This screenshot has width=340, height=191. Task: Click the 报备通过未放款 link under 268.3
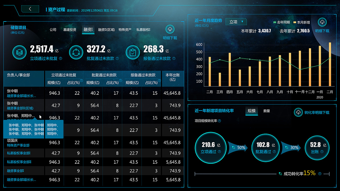pos(157,58)
